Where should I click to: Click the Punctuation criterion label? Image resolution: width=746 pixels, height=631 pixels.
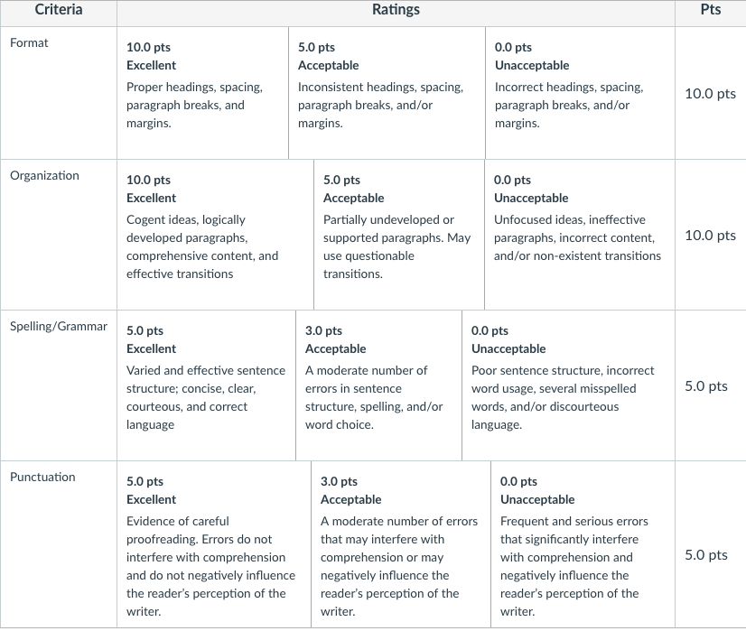[42, 477]
